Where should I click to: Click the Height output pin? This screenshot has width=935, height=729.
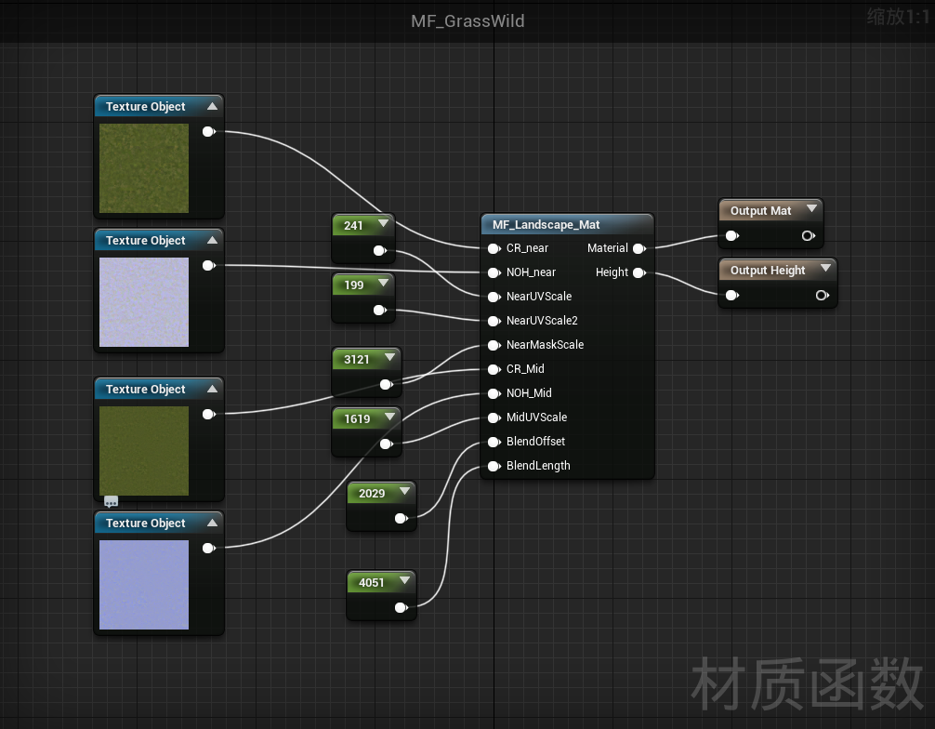click(639, 272)
